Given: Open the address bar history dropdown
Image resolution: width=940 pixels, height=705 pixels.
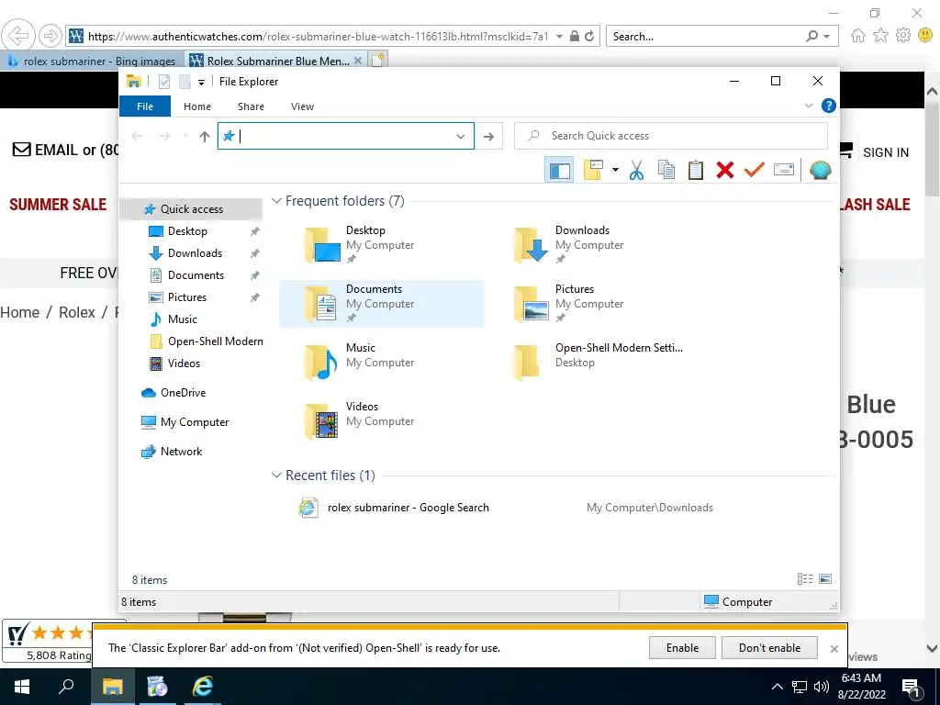Looking at the screenshot, I should tap(461, 136).
